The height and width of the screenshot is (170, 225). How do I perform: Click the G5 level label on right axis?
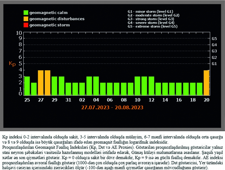tap(214, 39)
